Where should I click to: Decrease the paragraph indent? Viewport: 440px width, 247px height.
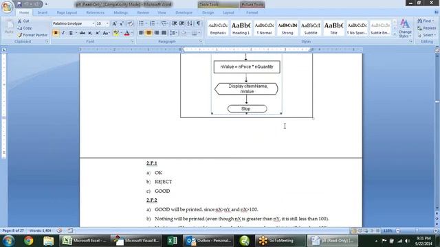point(174,23)
